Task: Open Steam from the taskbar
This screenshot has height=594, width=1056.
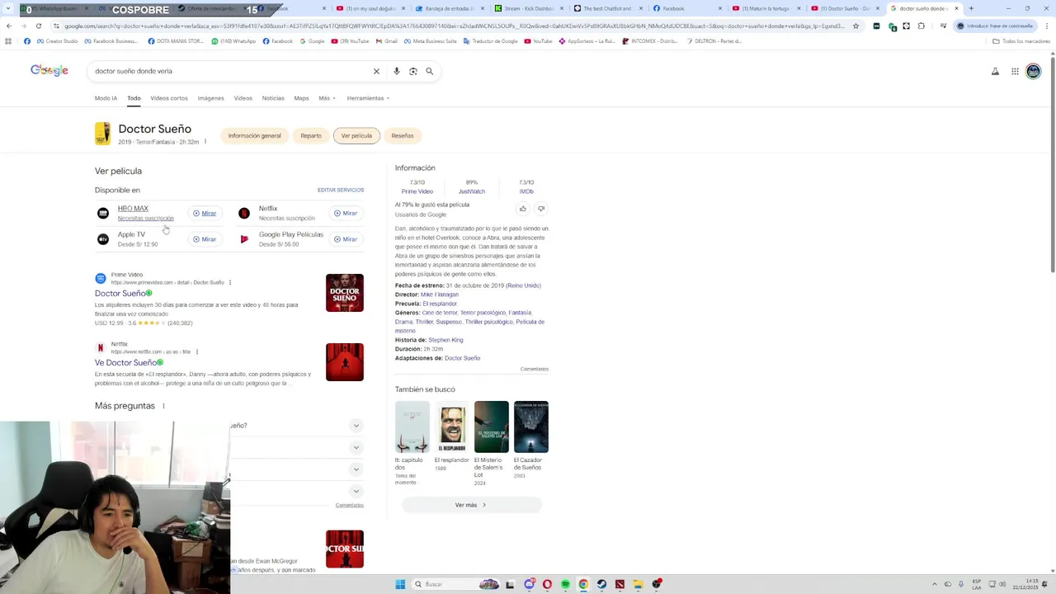Action: (x=601, y=584)
